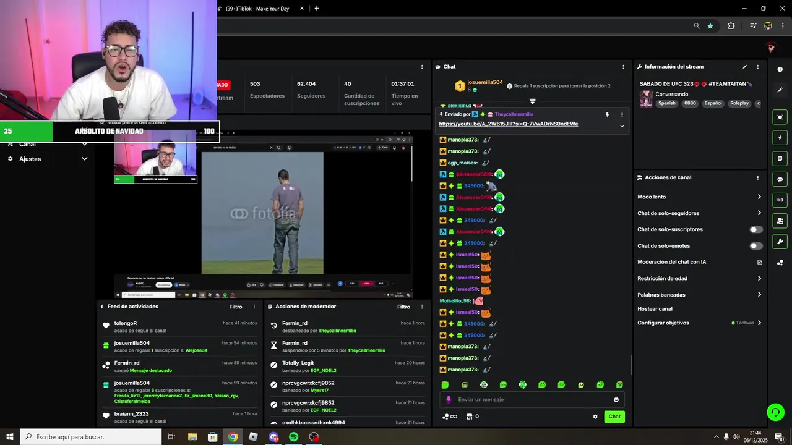This screenshot has height=445, width=792.
Task: Expand the pinned message with the chevron
Action: pos(622,126)
